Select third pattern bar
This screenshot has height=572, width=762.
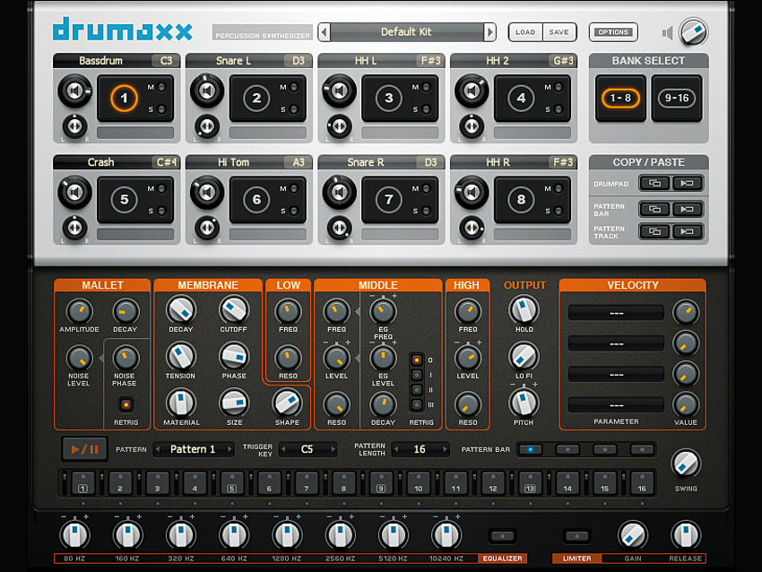pyautogui.click(x=605, y=450)
